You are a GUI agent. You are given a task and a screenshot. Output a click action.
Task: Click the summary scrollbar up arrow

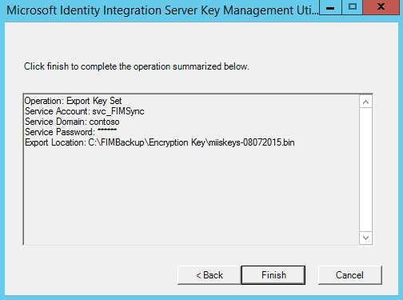coord(365,102)
